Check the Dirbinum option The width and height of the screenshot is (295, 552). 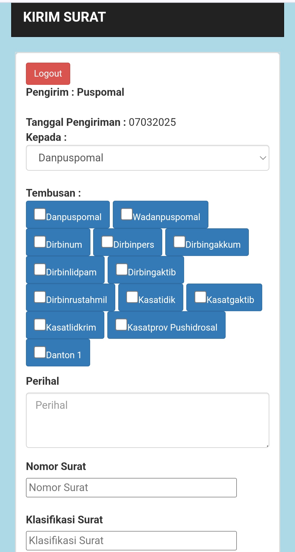click(40, 242)
